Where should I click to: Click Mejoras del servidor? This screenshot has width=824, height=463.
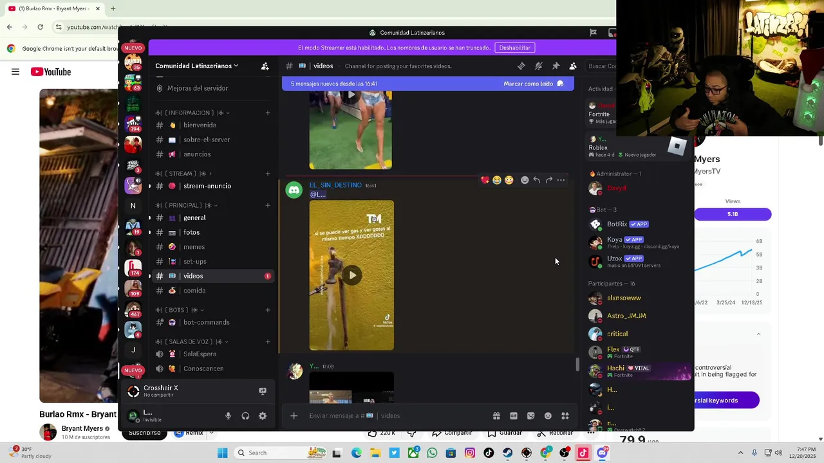213,88
